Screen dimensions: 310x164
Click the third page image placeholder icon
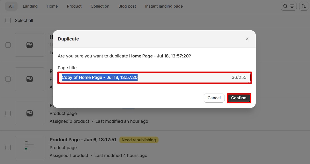30,113
